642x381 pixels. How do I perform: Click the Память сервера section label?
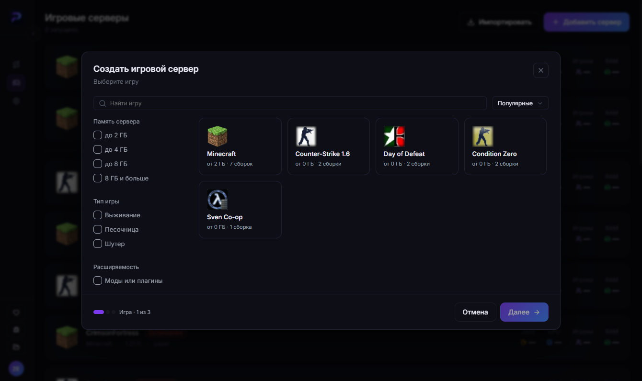pos(116,122)
